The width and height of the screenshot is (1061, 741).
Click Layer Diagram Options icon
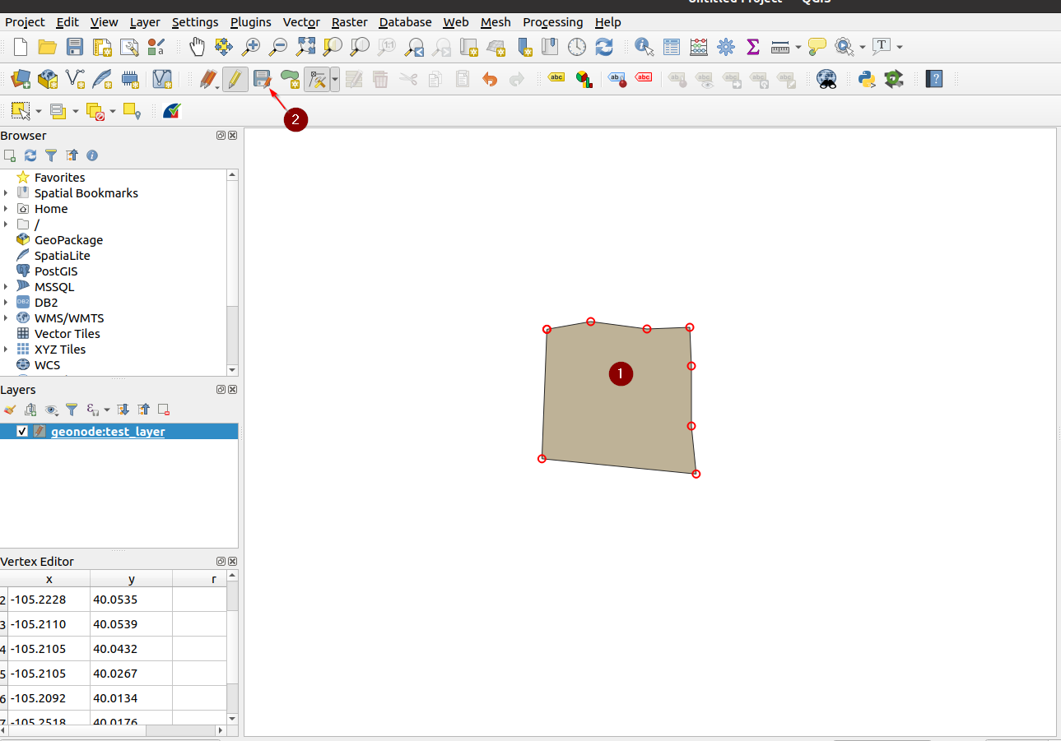[584, 80]
